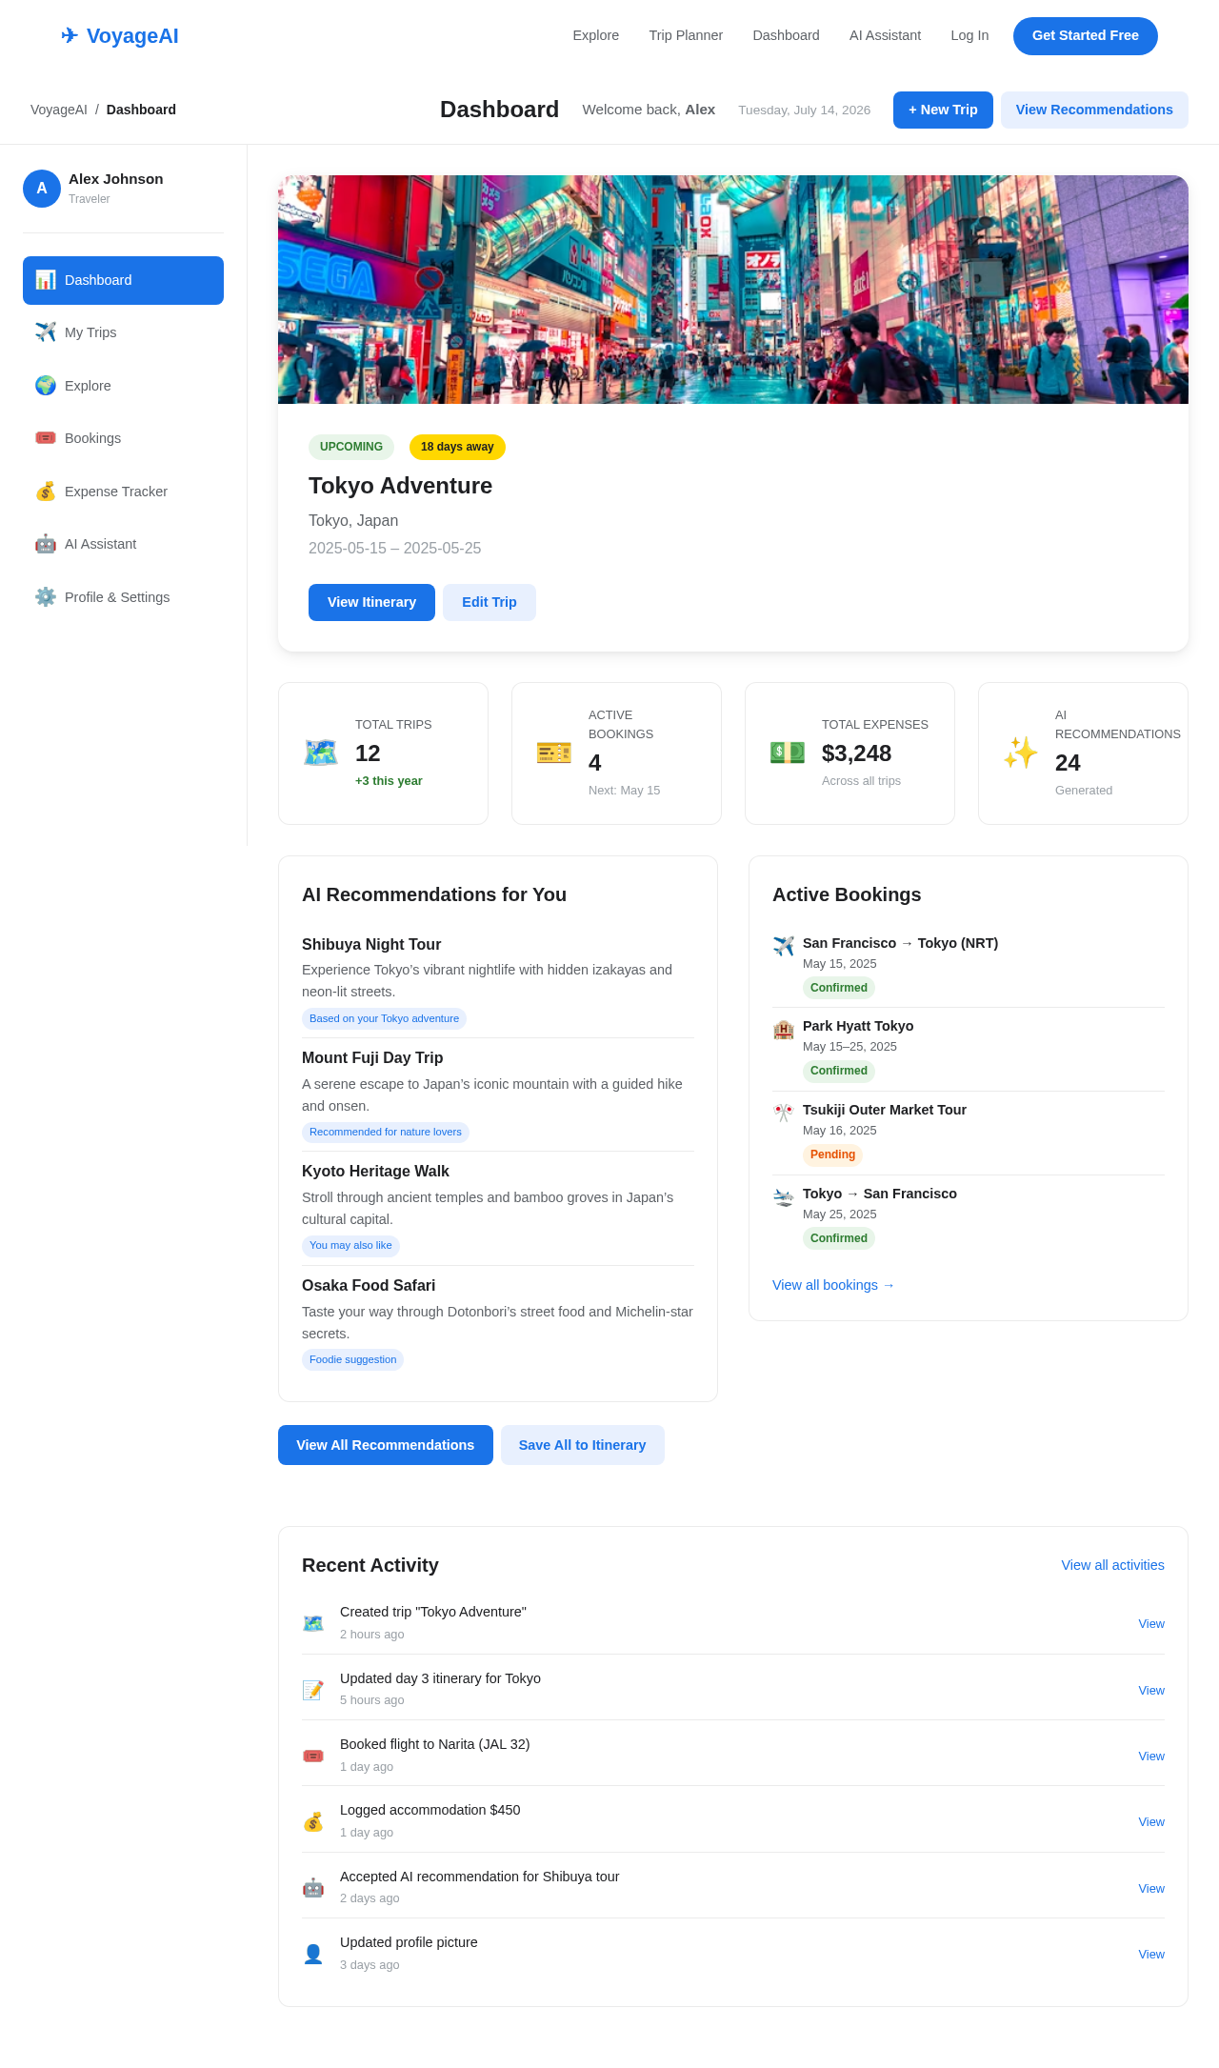Open AI Assistant in the top navigation

click(x=885, y=35)
